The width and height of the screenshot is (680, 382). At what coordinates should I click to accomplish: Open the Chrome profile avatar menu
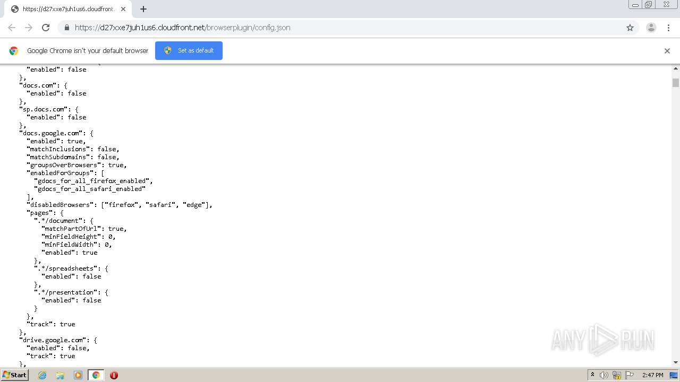[x=651, y=28]
